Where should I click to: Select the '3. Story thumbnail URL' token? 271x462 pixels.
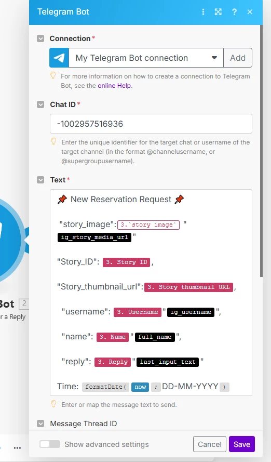pyautogui.click(x=189, y=287)
